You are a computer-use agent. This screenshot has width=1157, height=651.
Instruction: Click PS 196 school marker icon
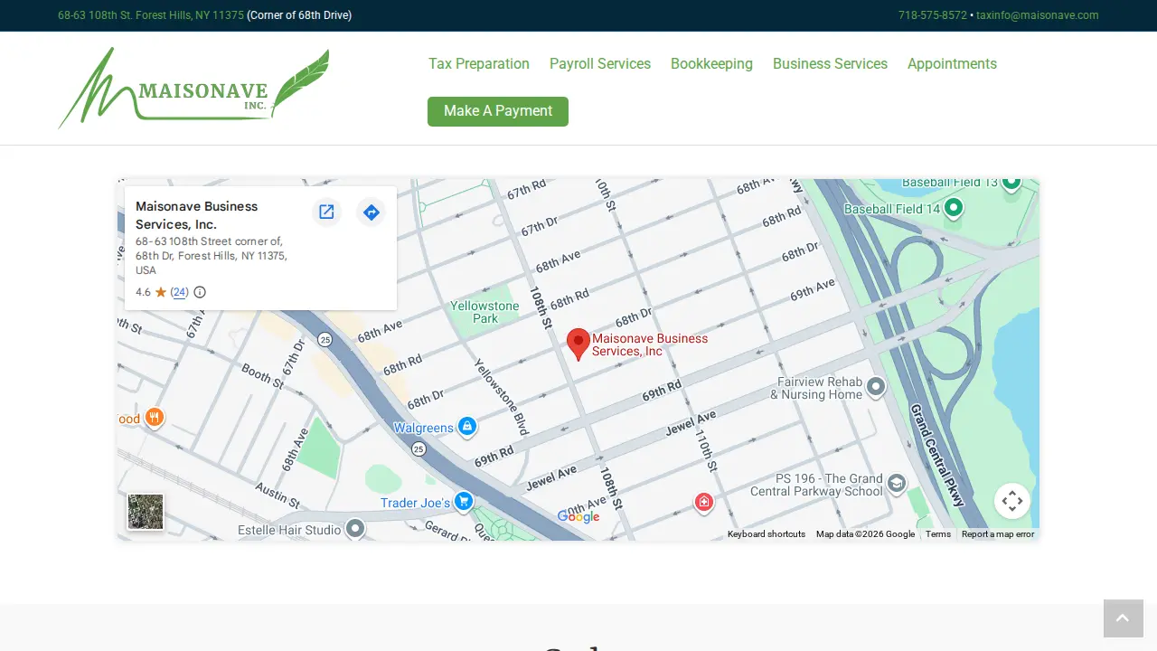click(896, 484)
